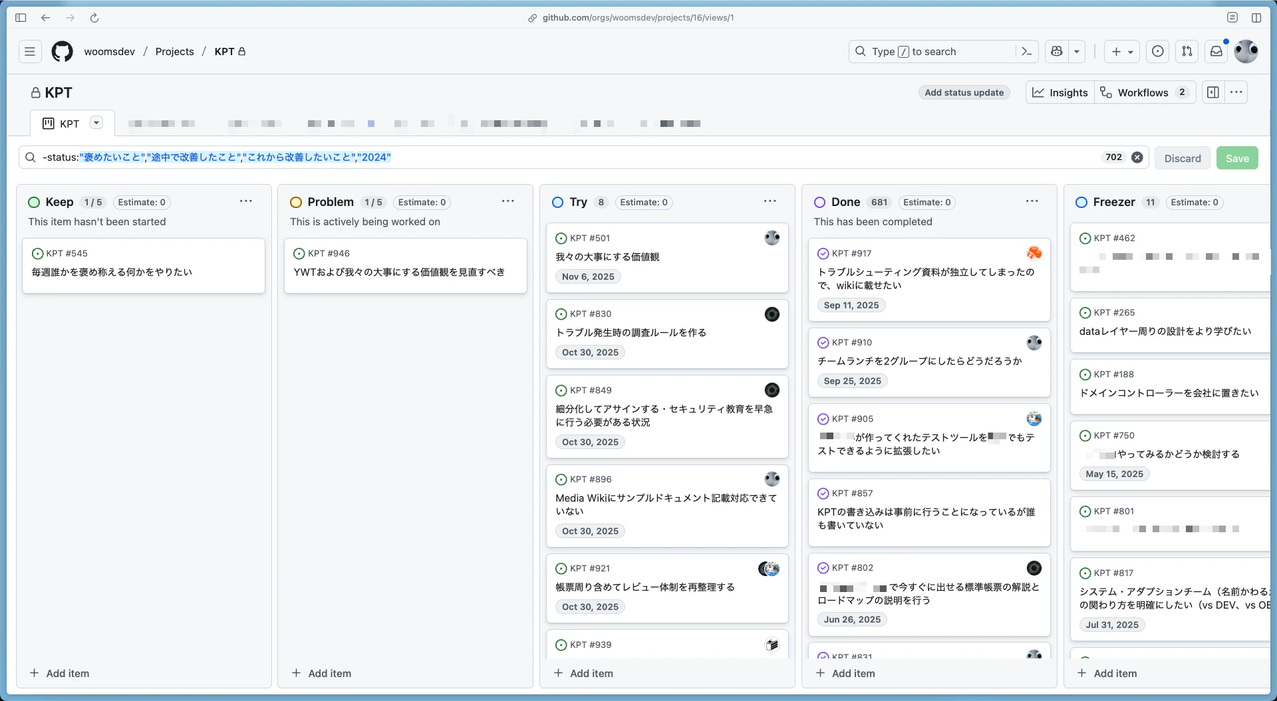
Task: Open Done column options menu
Action: [1032, 201]
